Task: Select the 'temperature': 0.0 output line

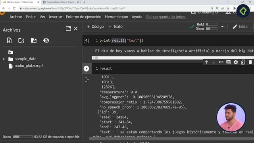Action: click(x=119, y=92)
